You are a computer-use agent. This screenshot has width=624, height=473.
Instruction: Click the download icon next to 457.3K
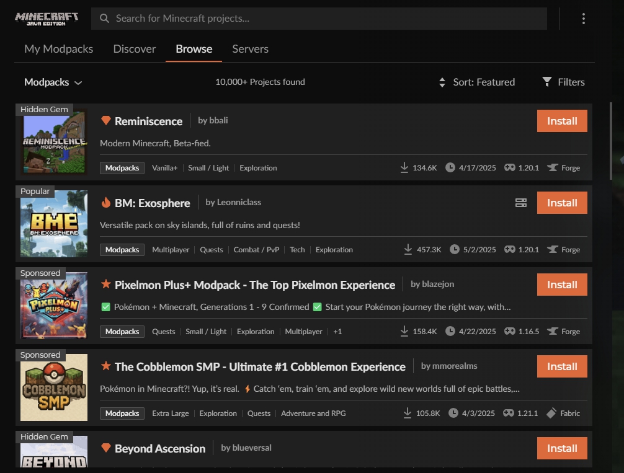408,249
